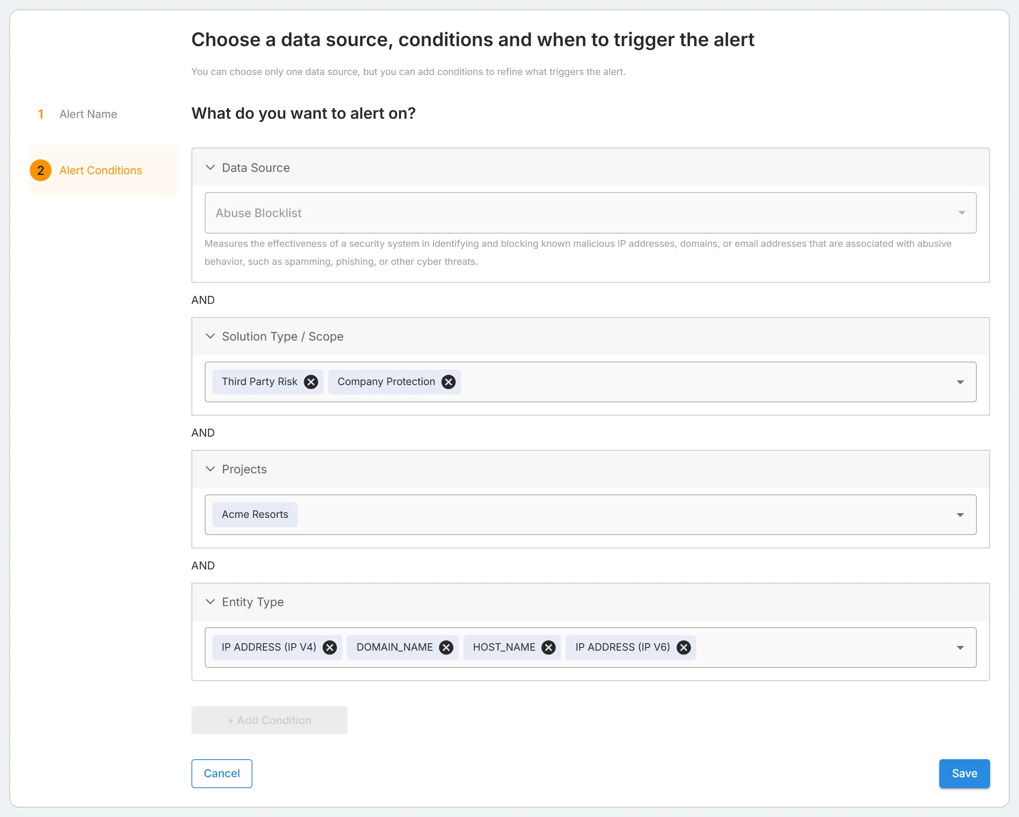The image size is (1019, 817).
Task: Click the DOMAIN_NAME tag label
Action: click(395, 648)
